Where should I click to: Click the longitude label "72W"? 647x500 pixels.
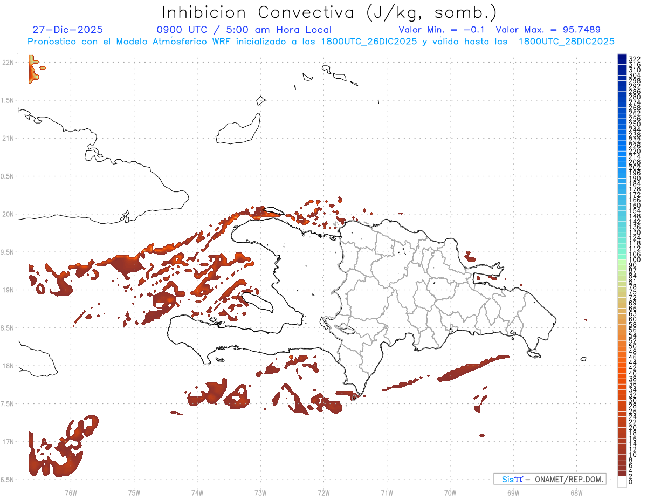(x=323, y=492)
